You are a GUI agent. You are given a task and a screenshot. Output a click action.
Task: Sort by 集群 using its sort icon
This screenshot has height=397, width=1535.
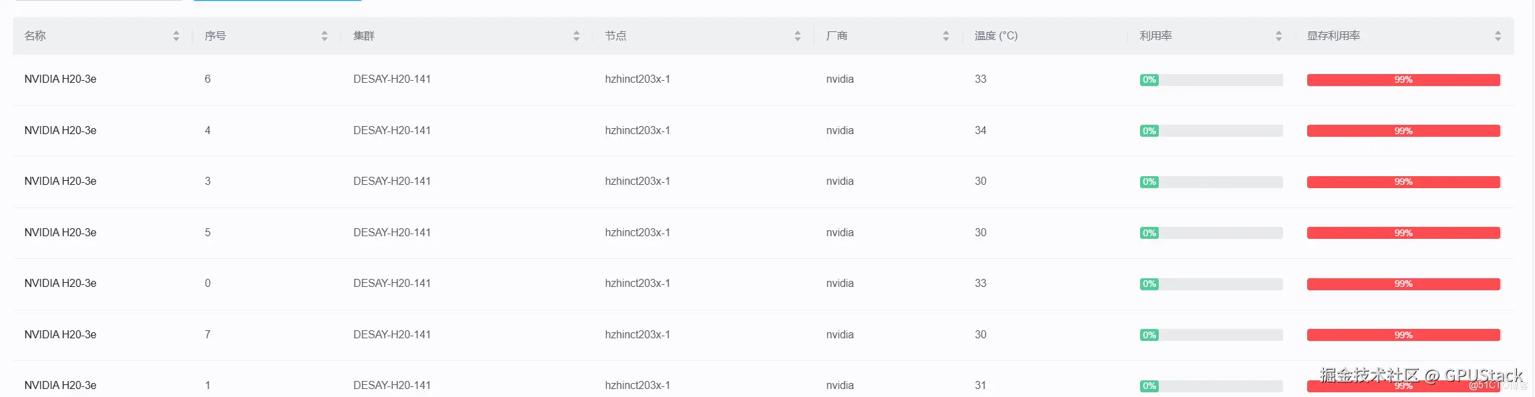pyautogui.click(x=576, y=36)
